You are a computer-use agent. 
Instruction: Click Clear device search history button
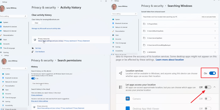40,83
